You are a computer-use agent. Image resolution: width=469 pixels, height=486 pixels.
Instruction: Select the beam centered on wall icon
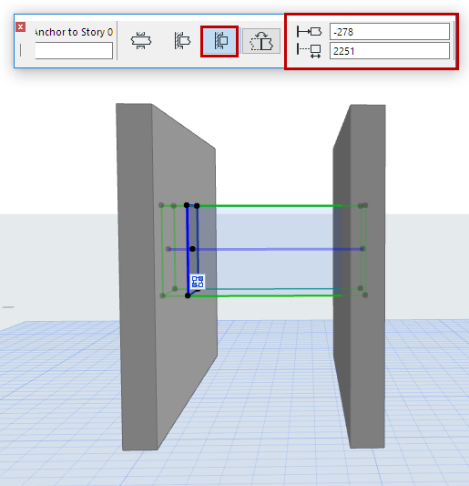[x=141, y=41]
